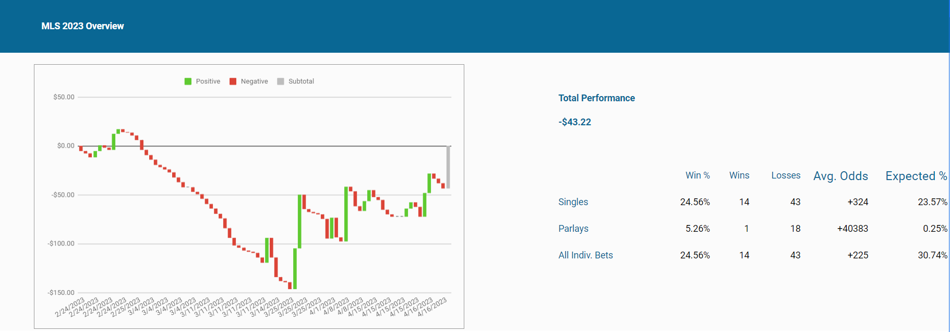
Task: Click the MLS 2023 Overview title
Action: click(x=82, y=26)
